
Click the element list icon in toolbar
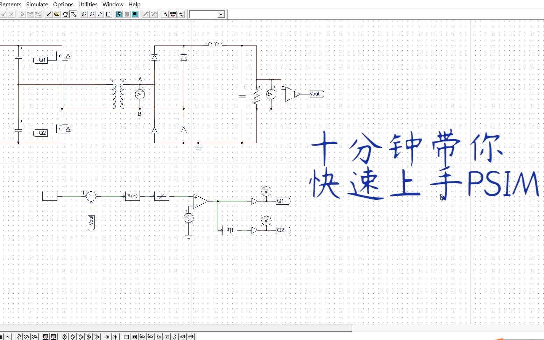[x=181, y=14]
